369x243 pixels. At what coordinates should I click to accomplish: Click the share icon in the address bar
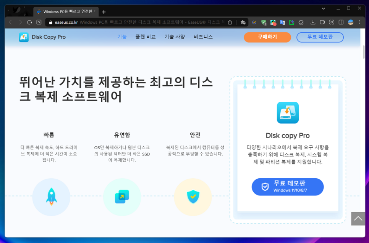[230, 22]
